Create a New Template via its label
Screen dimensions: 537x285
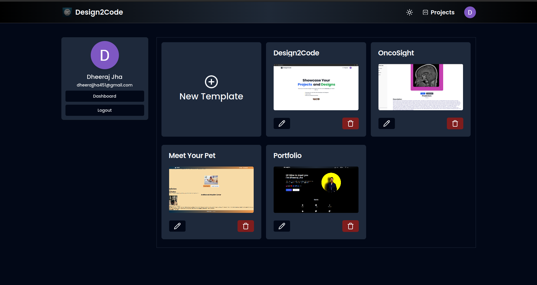pyautogui.click(x=211, y=96)
